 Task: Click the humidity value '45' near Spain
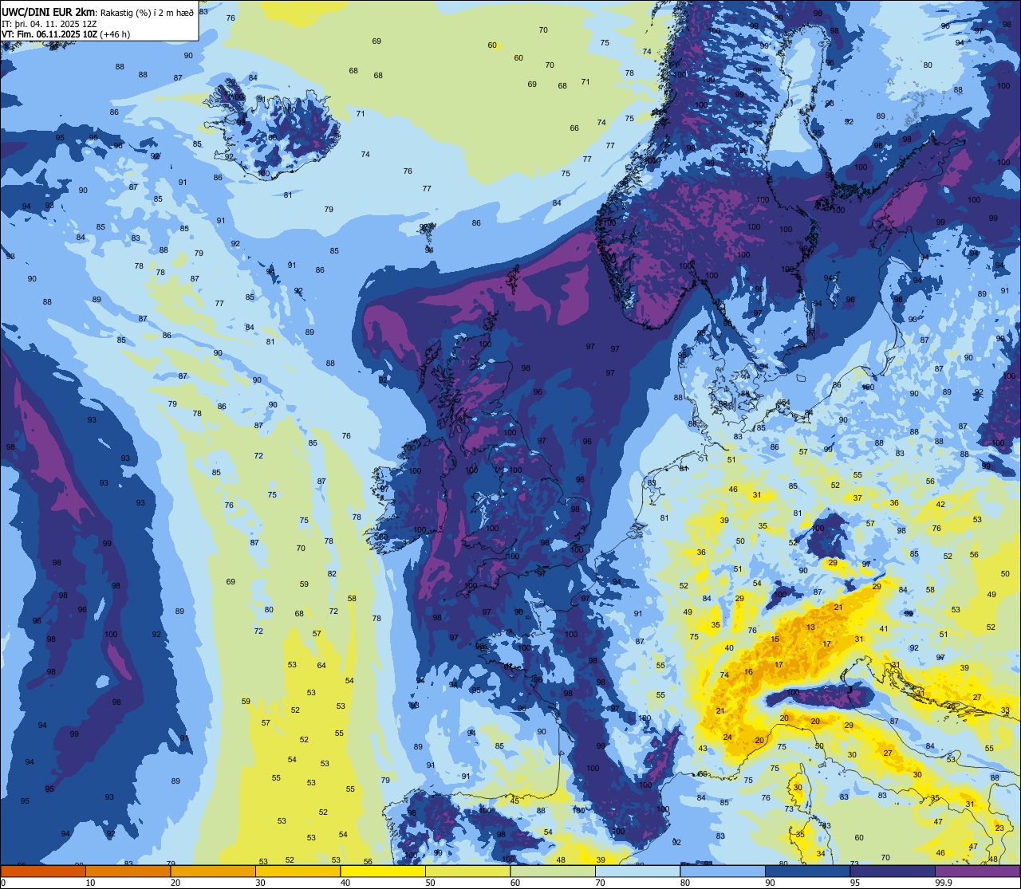[x=514, y=800]
